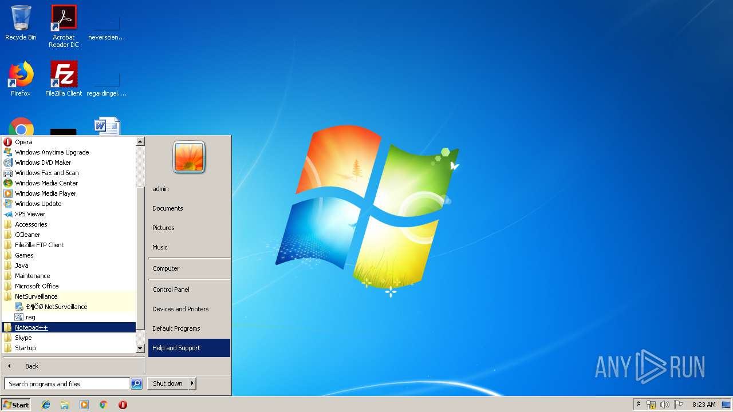Expand the Accessories folder
This screenshot has width=733, height=412.
69,224
